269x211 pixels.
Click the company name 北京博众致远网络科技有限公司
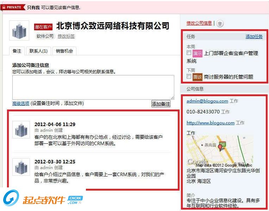point(113,26)
